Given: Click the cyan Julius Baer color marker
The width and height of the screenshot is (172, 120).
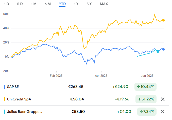Looking at the screenshot, I should click(x=5, y=112).
